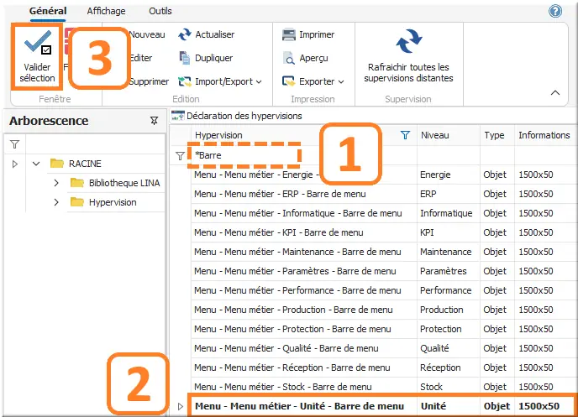Viewport: 578px width, 417px height.
Task: Click the Valider sélection checkmark icon
Action: [38, 44]
